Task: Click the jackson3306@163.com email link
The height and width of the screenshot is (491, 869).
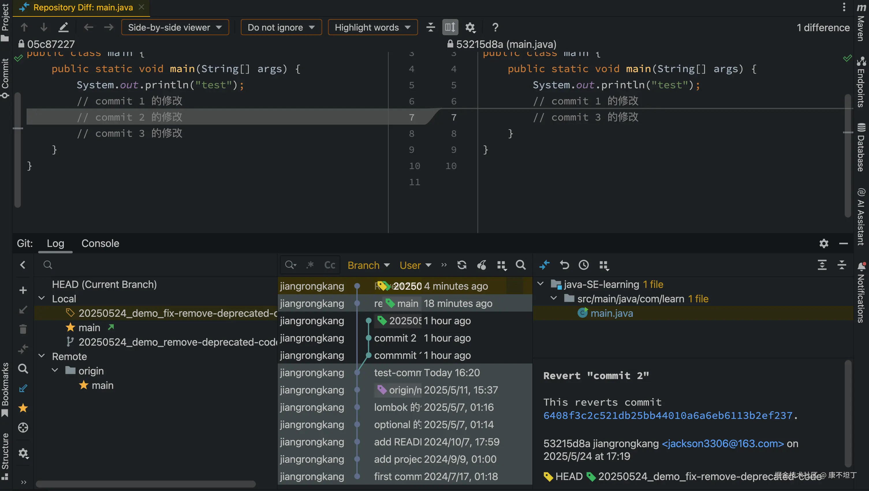Action: pyautogui.click(x=723, y=443)
